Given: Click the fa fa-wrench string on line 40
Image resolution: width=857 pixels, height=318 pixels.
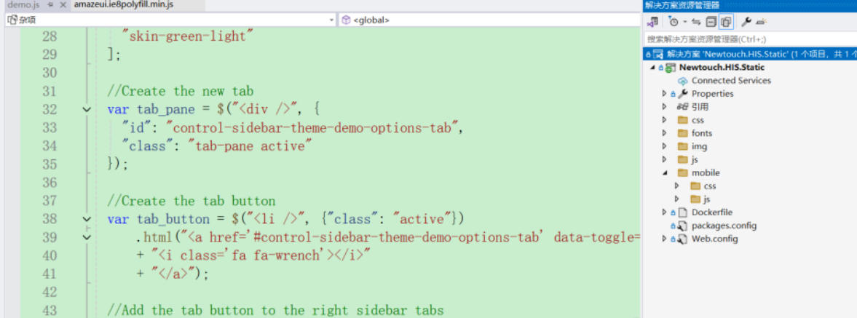Looking at the screenshot, I should (x=261, y=255).
